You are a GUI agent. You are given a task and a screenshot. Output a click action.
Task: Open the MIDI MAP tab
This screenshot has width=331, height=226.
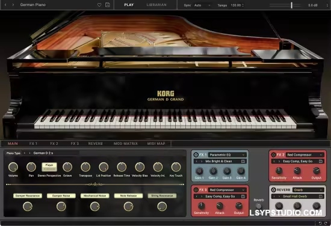(x=156, y=144)
